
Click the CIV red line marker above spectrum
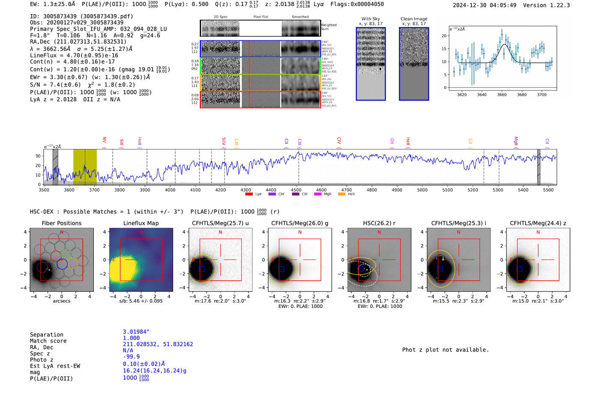[x=339, y=140]
